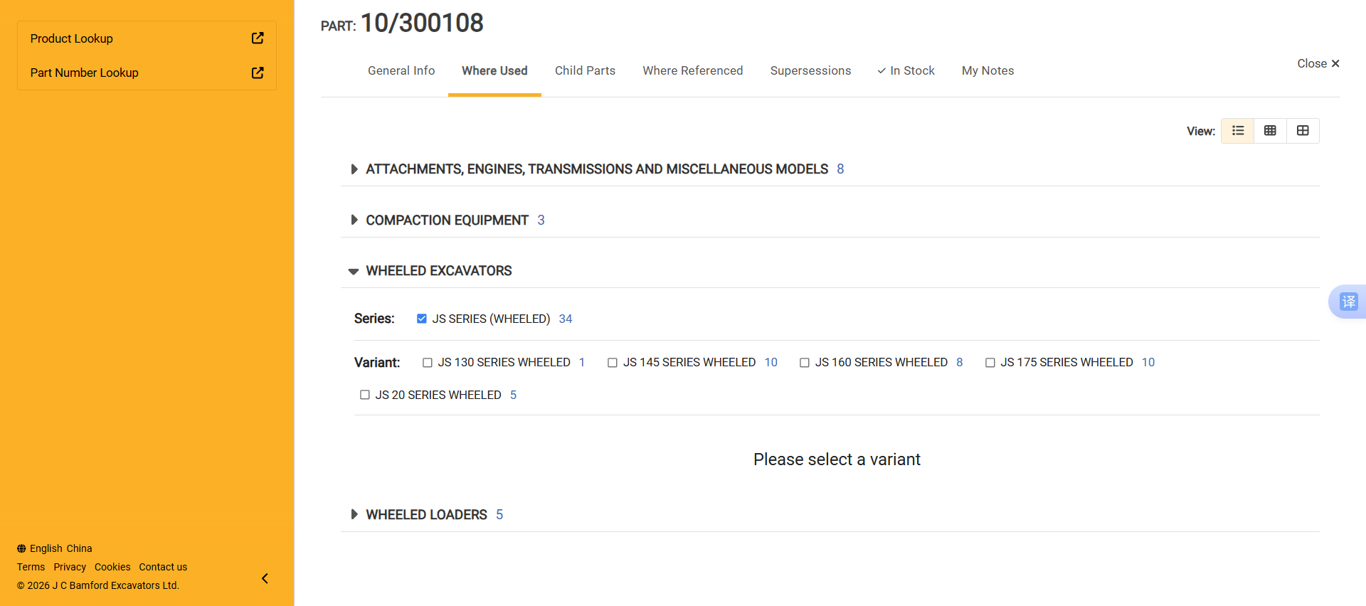Viewport: 1366px width, 606px height.
Task: Expand the Wheeled Loaders section
Action: tap(354, 514)
